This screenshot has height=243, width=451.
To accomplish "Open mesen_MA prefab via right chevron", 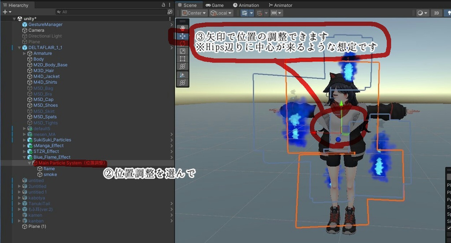I will coord(171,134).
